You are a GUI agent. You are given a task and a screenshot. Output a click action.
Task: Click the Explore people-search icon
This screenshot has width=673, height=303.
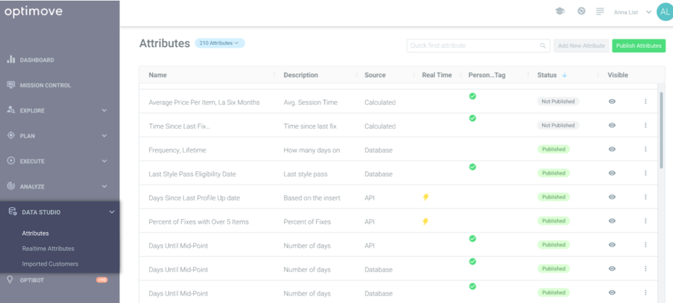click(x=11, y=110)
